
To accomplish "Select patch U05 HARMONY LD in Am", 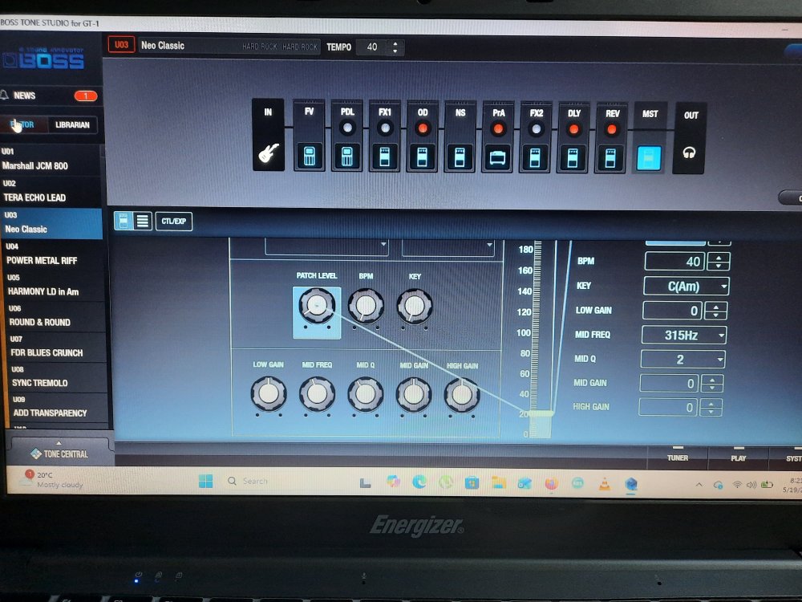I will point(56,286).
